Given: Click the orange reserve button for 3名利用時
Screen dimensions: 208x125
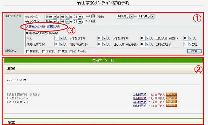Looking at the screenshot, I should [x=171, y=98].
